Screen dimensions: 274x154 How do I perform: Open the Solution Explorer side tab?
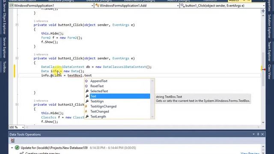tap(269, 26)
